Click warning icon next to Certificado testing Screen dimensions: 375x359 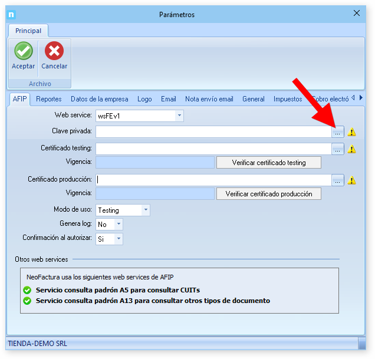point(352,150)
